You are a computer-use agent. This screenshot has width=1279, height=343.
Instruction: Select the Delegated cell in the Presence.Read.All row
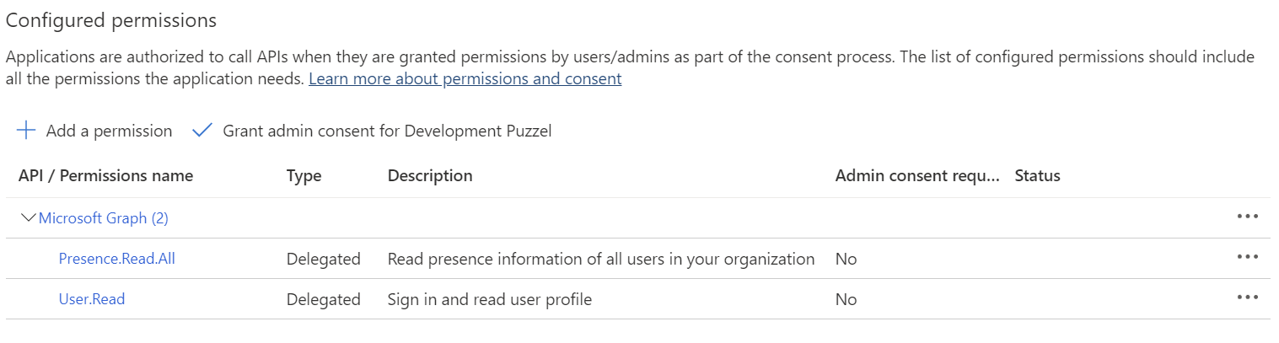click(324, 259)
